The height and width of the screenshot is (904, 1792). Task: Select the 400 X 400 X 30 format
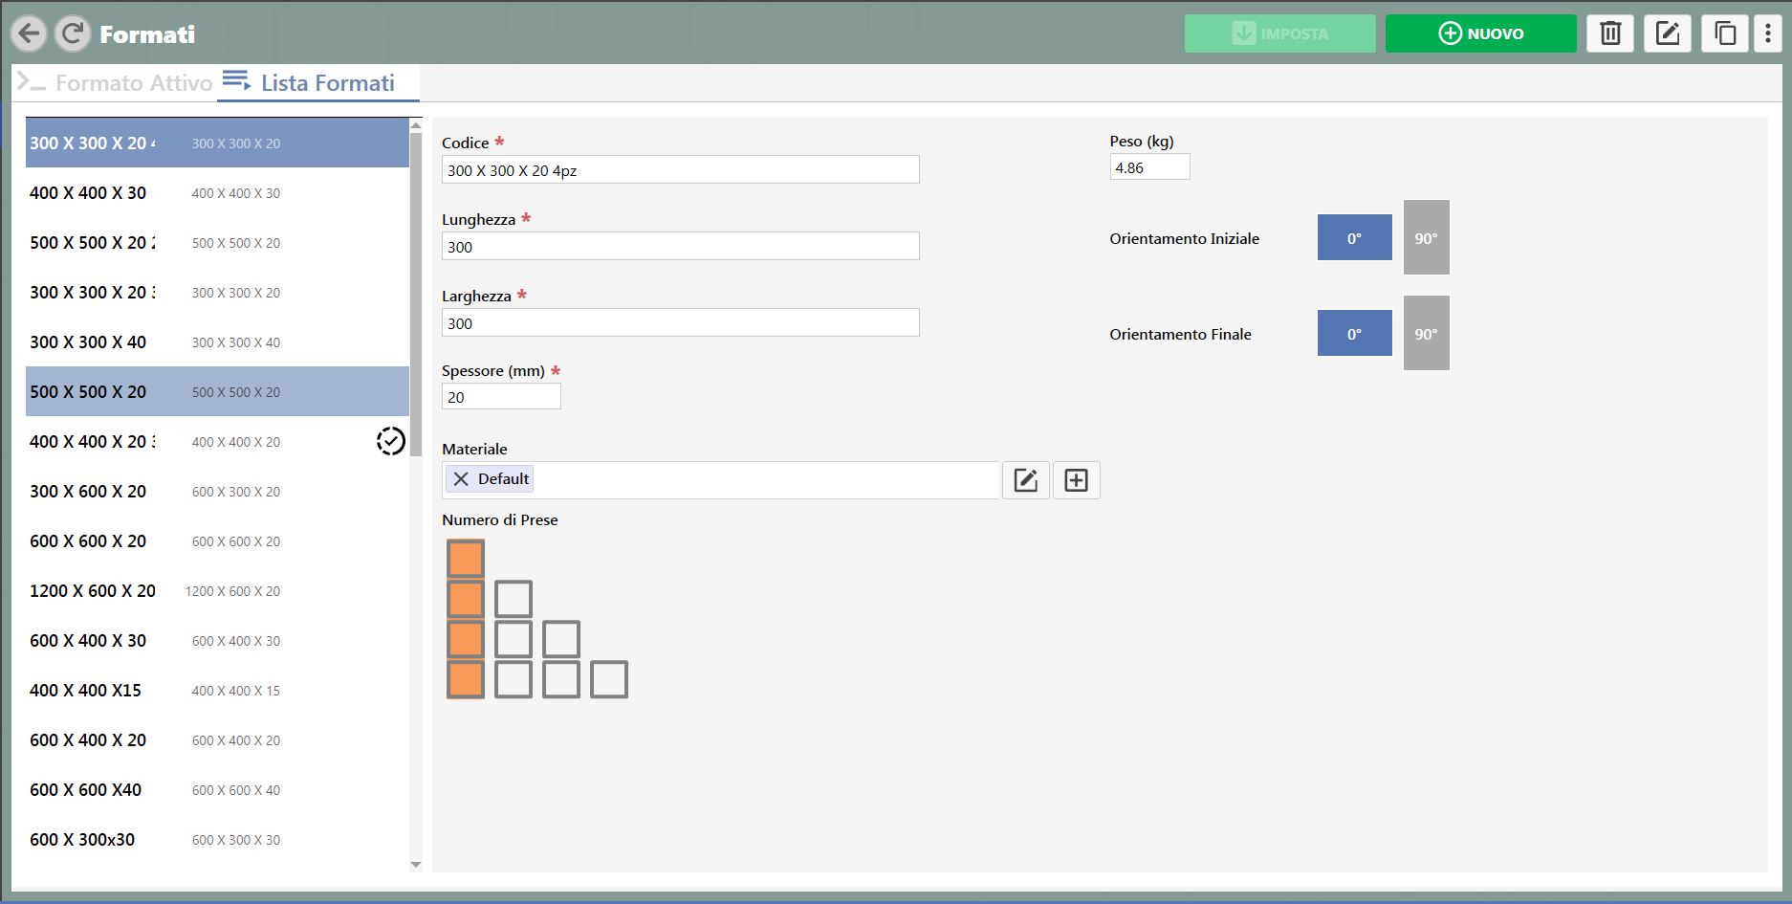tap(217, 192)
